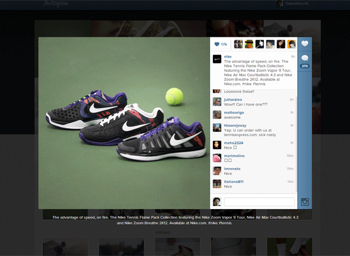Click the 'Wow!!! Can i have one???' comment

[246, 105]
